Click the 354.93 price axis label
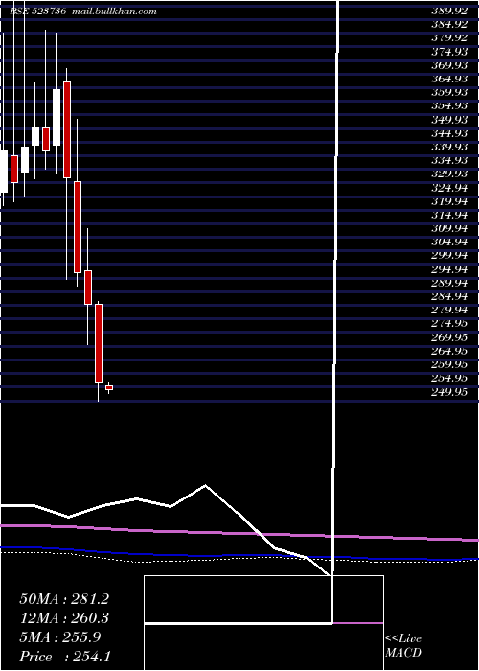This screenshot has width=479, height=671. (x=449, y=106)
